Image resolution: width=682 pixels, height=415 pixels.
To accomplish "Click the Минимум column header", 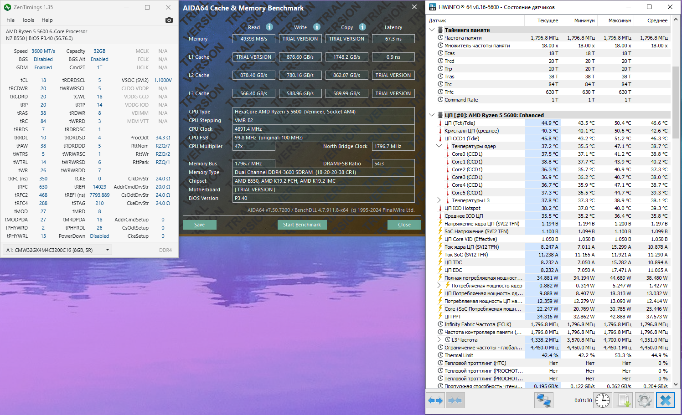I will (579, 20).
